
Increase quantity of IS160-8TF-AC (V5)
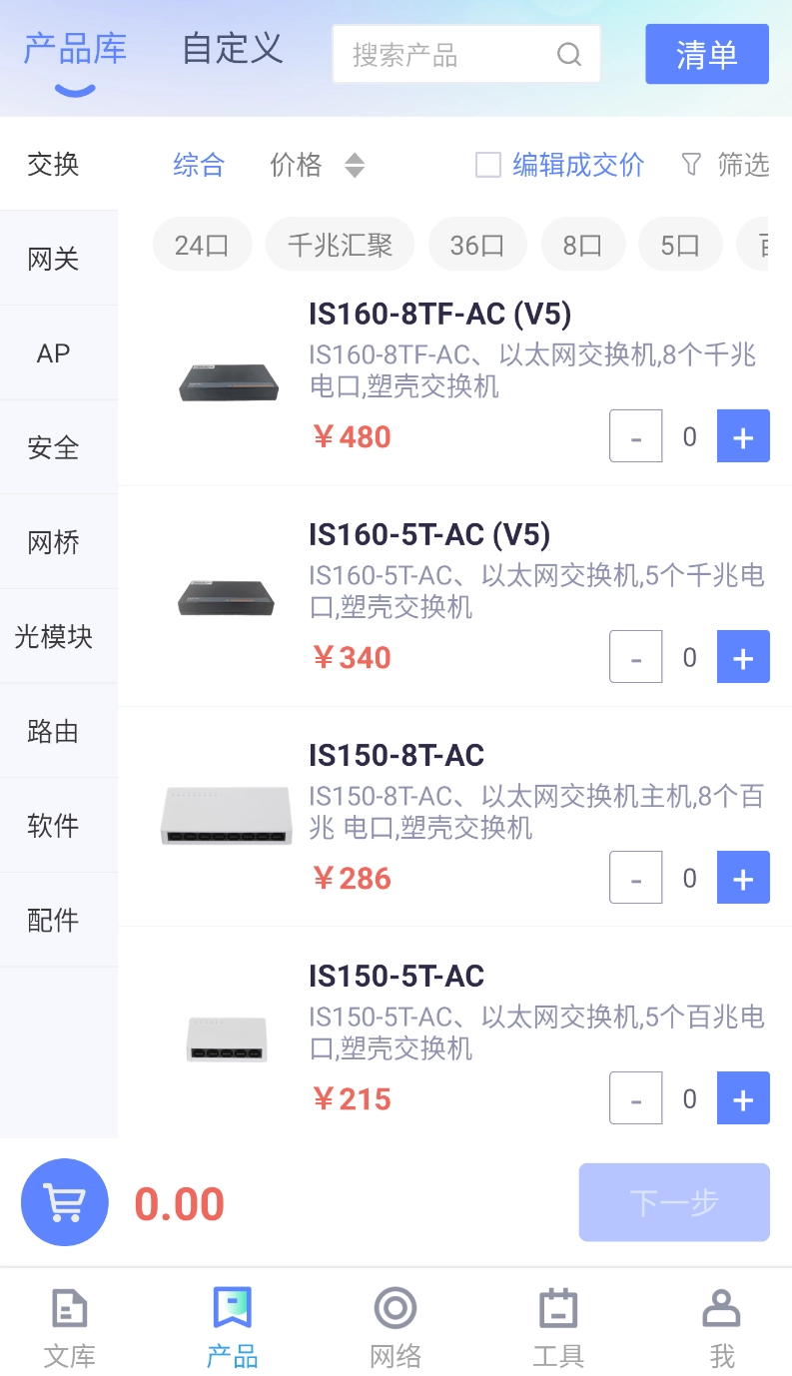(743, 436)
